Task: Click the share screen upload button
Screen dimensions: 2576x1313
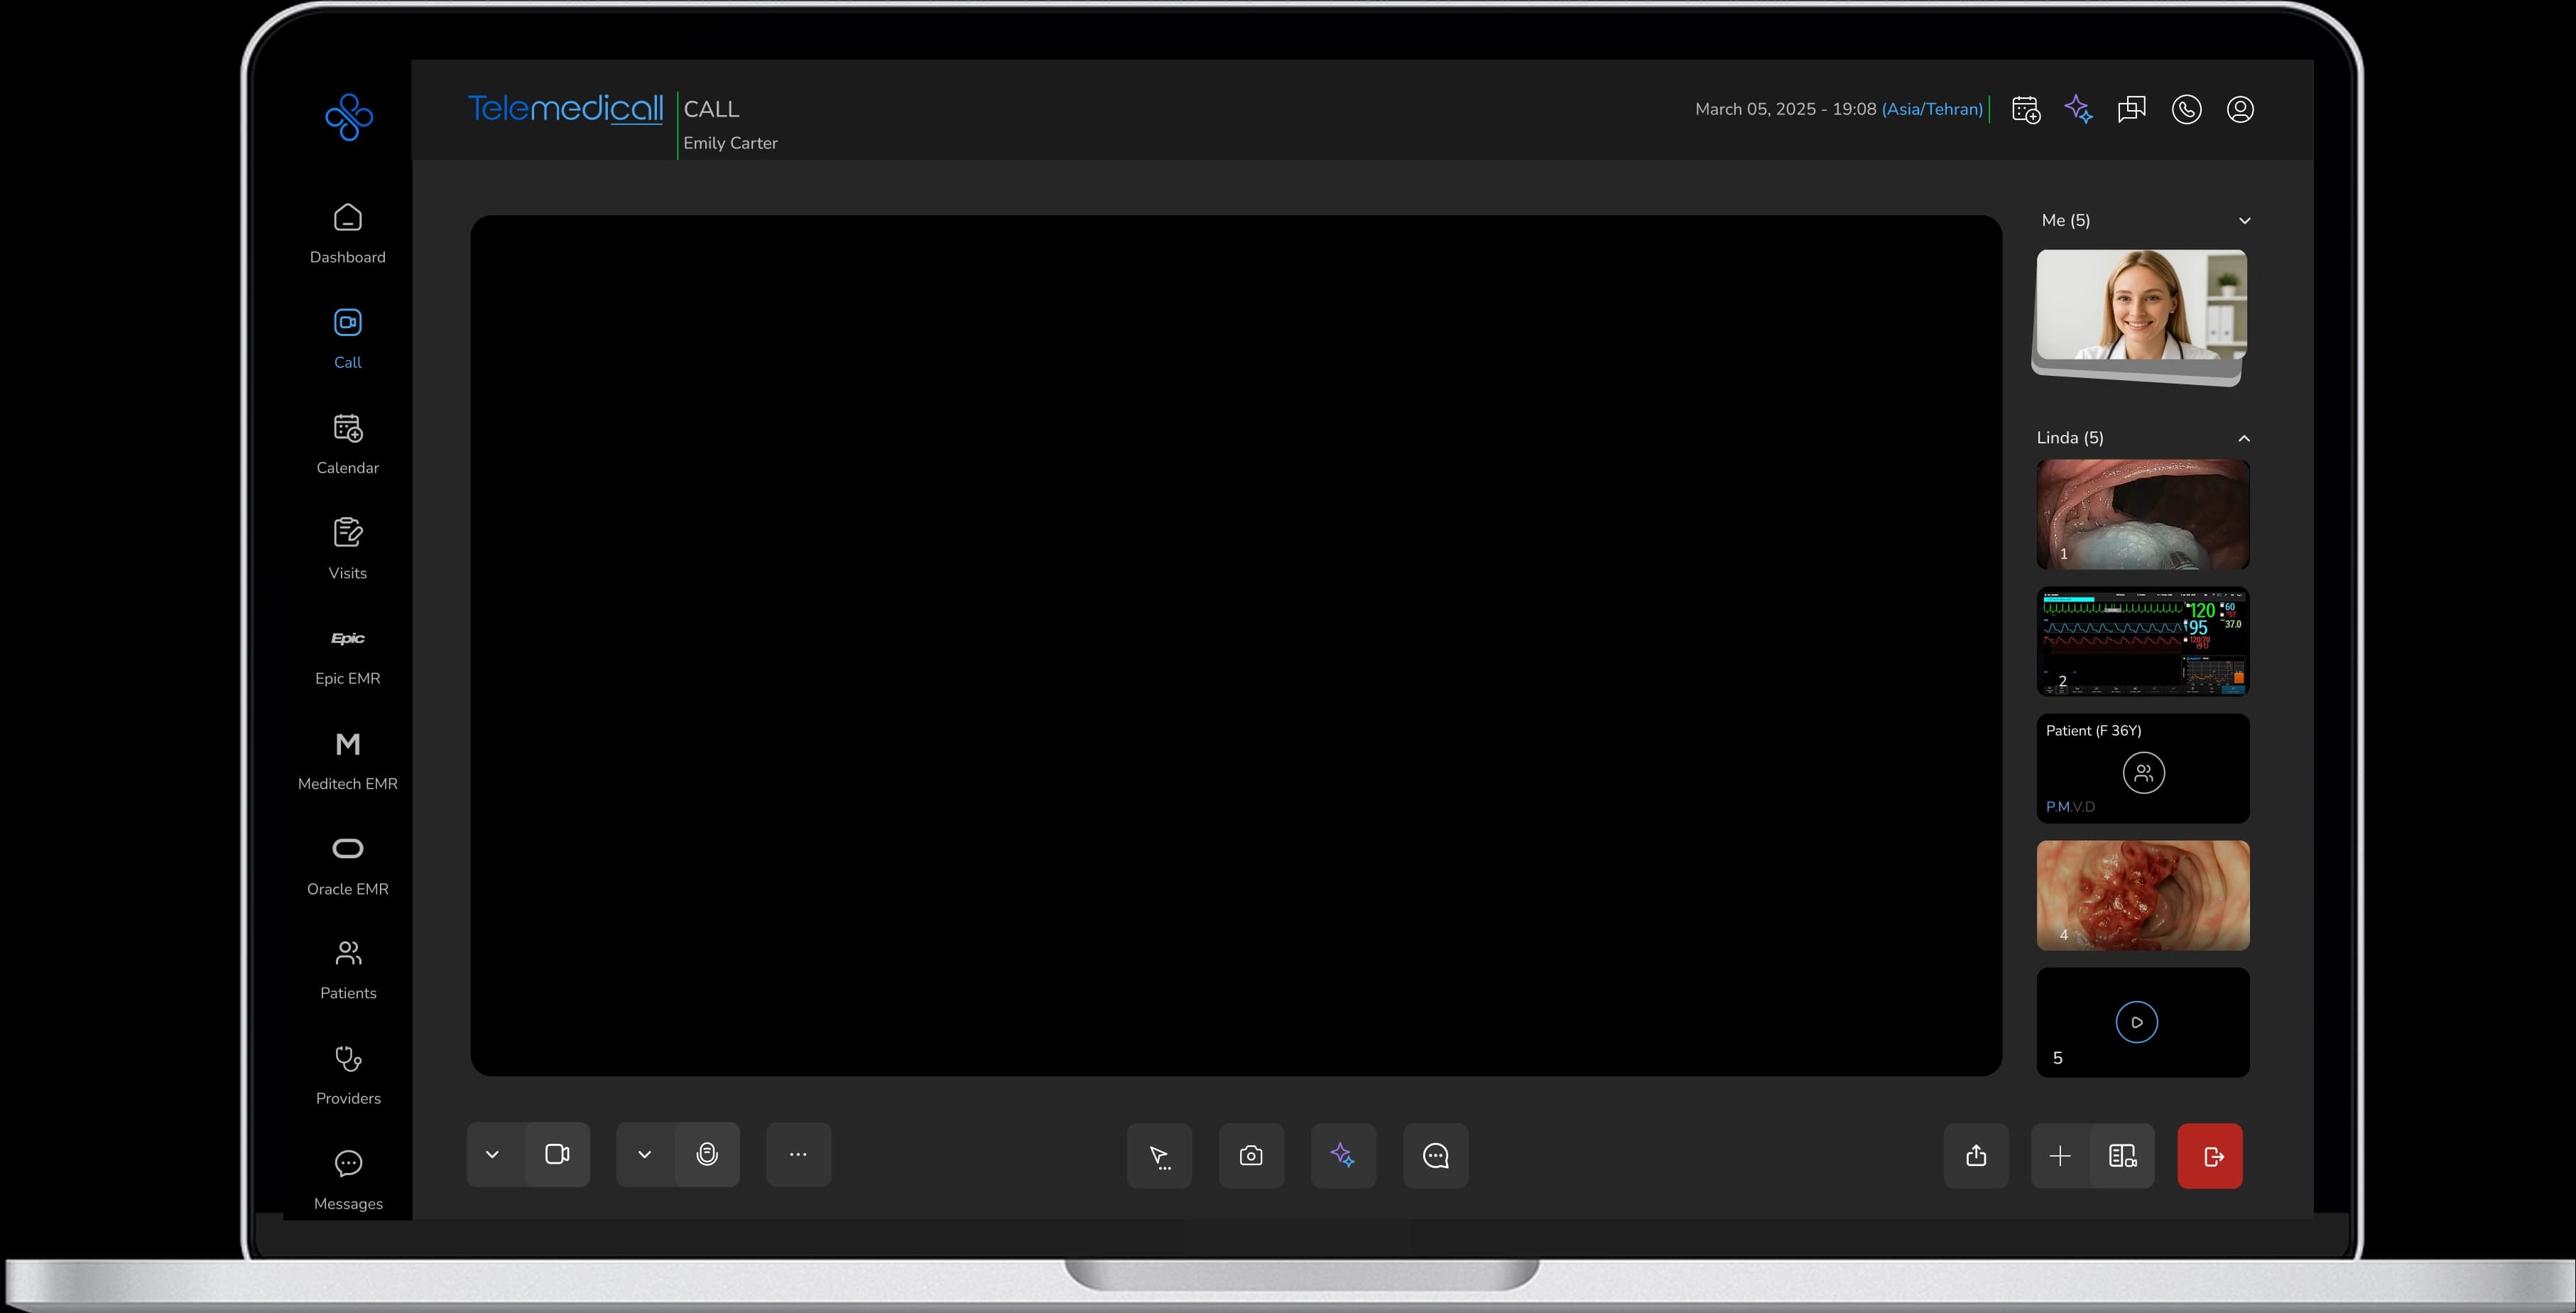Action: [1976, 1156]
